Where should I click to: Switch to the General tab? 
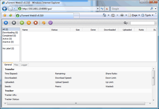(x=8, y=65)
